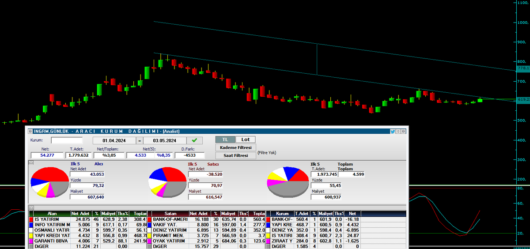Click the Ilk 5 Alıcı pie chart
530x249 pixels.
(x=49, y=182)
